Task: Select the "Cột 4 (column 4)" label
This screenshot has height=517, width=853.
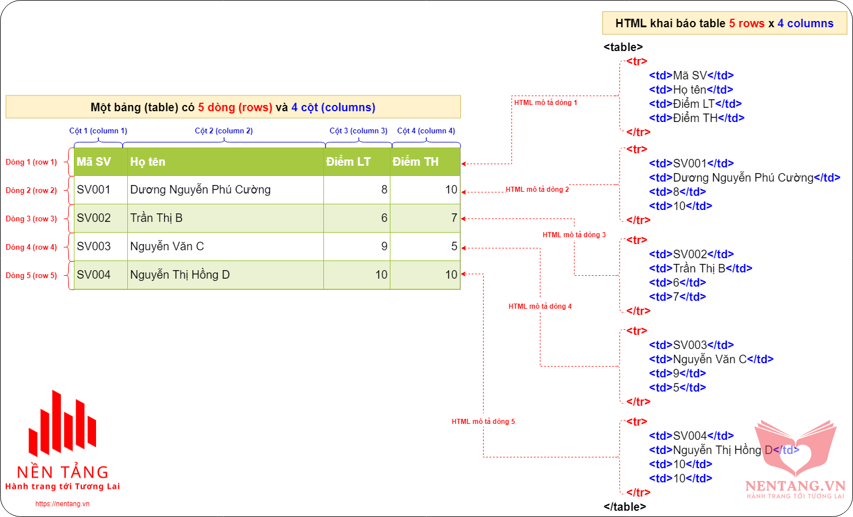Action: (426, 131)
